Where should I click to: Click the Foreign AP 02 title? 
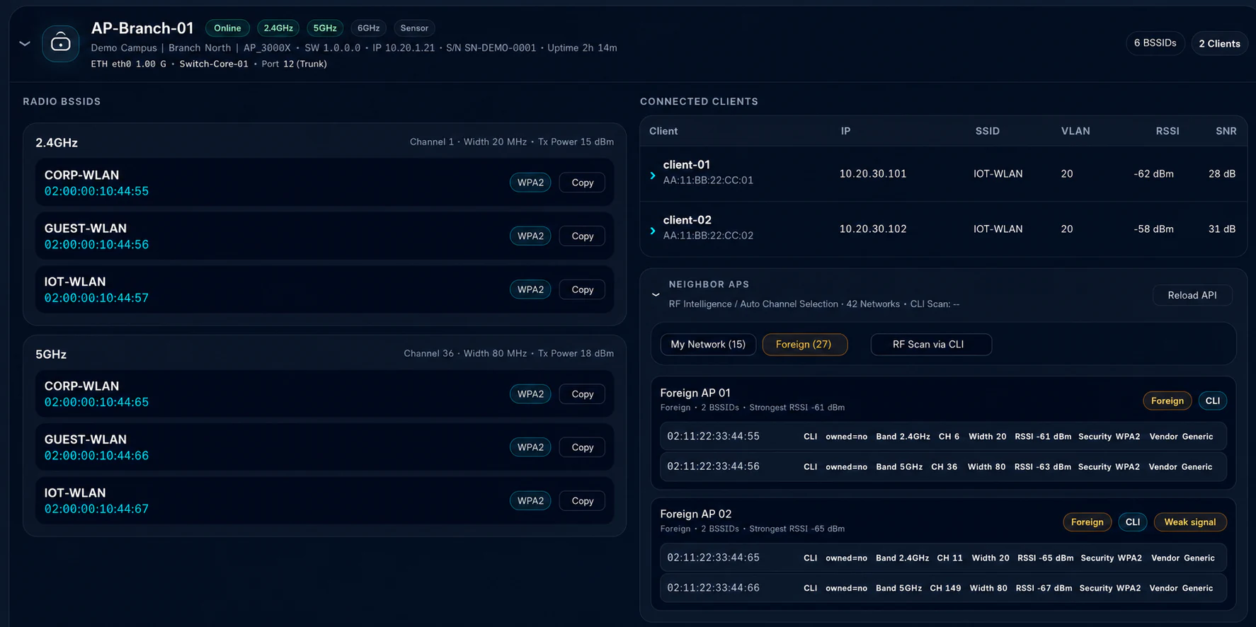696,514
